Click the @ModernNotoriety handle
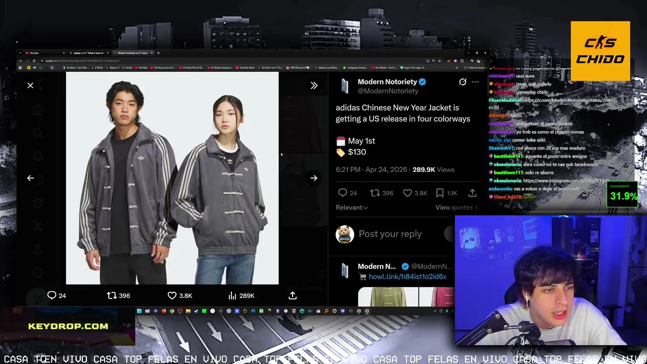647x364 pixels. pos(388,91)
